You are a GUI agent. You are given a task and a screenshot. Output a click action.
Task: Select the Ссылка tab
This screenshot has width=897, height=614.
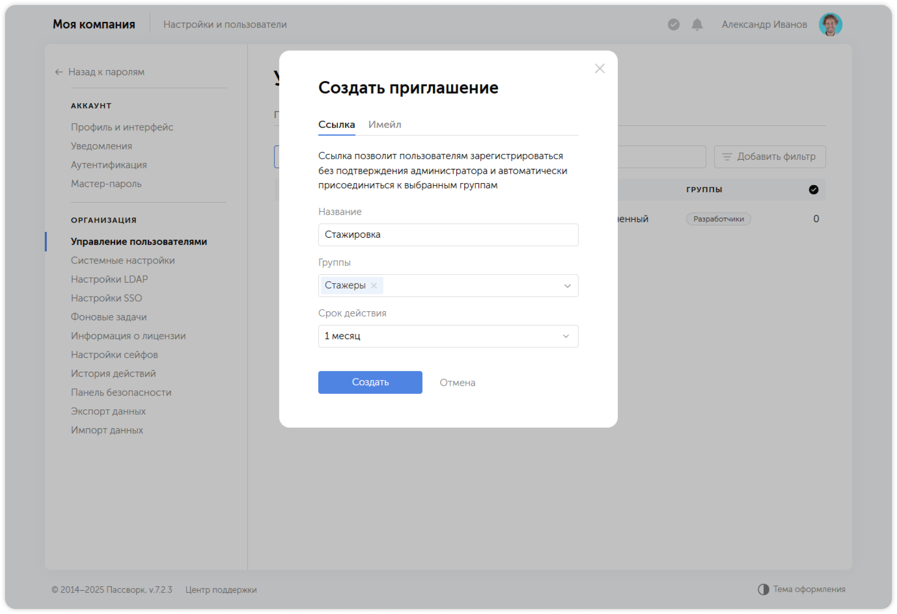pyautogui.click(x=336, y=124)
